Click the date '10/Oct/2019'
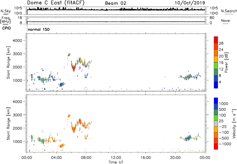The image size is (237, 164). pos(190,3)
